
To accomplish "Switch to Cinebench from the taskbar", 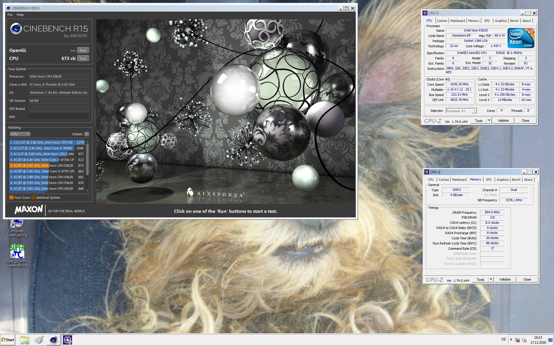I will pos(53,340).
